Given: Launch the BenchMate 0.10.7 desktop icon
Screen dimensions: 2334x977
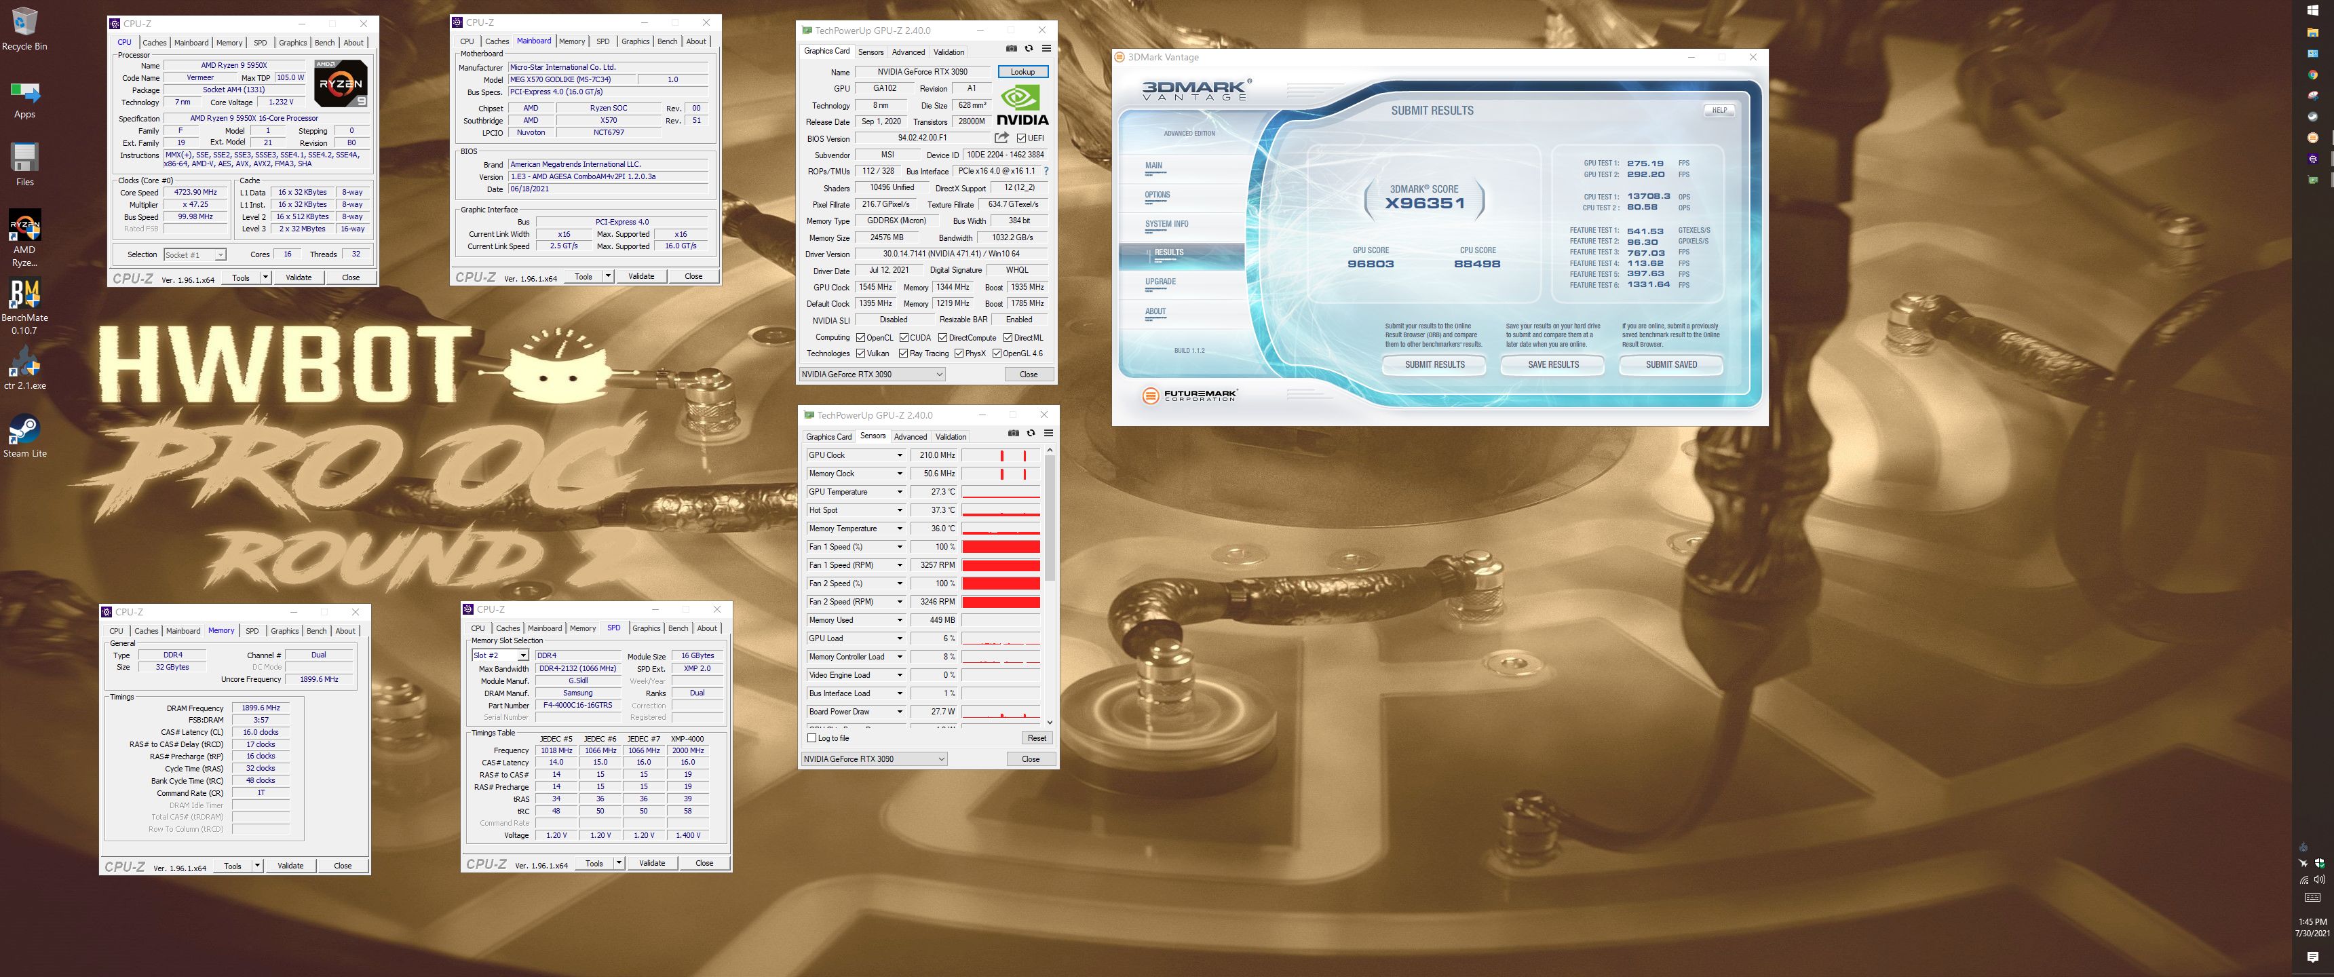Looking at the screenshot, I should (24, 307).
